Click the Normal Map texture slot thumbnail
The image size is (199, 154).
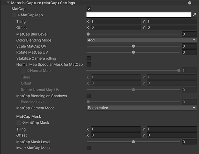23,70
